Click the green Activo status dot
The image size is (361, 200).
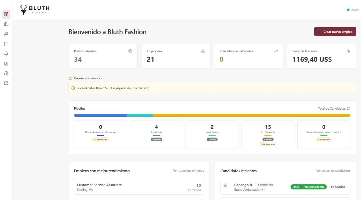point(348,10)
